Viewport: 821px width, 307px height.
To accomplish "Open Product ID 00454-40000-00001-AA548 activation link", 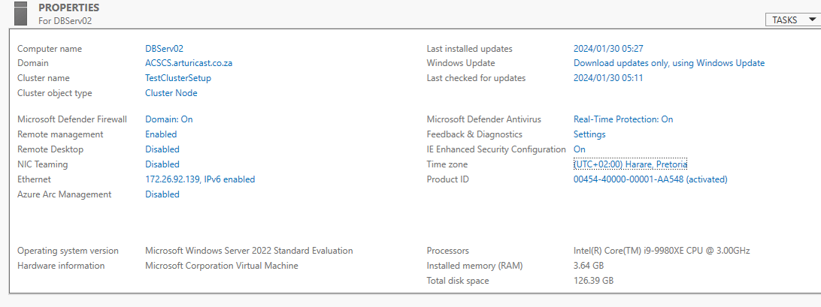I will click(650, 179).
